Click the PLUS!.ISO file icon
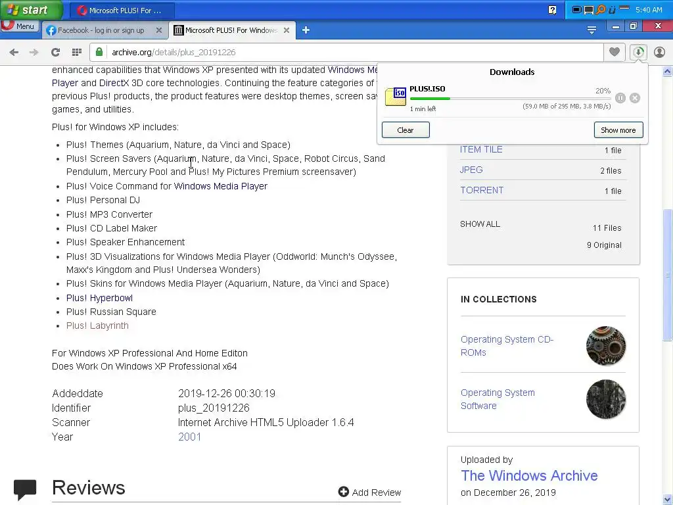The height and width of the screenshot is (505, 673). click(x=395, y=97)
